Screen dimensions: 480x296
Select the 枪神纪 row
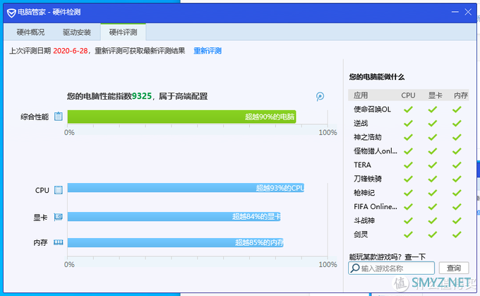pyautogui.click(x=409, y=193)
